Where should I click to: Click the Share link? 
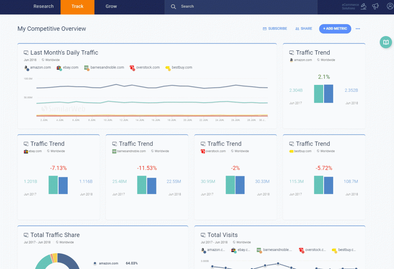(x=304, y=28)
